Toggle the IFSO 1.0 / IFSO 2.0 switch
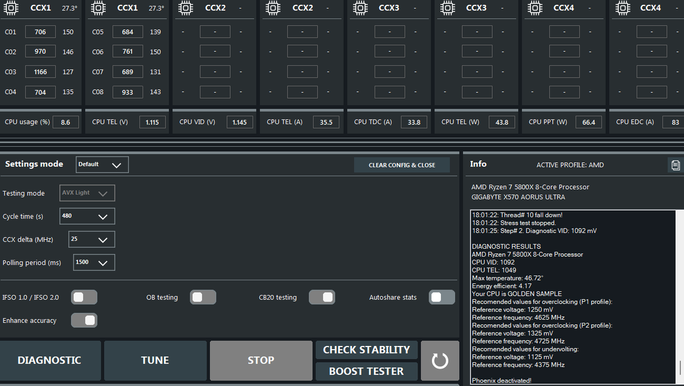The width and height of the screenshot is (684, 386). 84,297
